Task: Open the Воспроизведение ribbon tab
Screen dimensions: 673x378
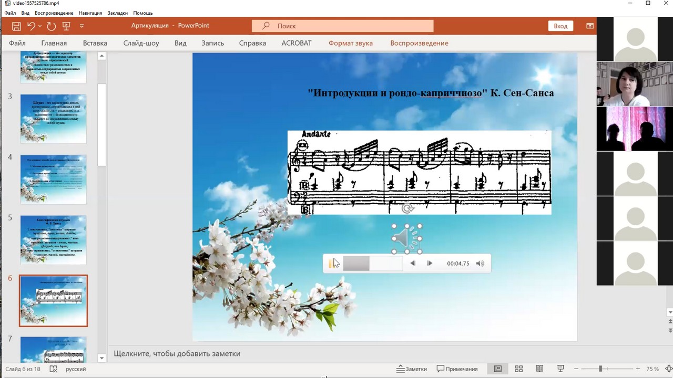Action: point(419,43)
